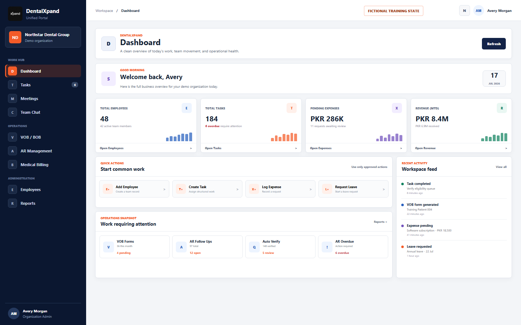
Task: Click the ND organization avatar
Action: point(15,37)
